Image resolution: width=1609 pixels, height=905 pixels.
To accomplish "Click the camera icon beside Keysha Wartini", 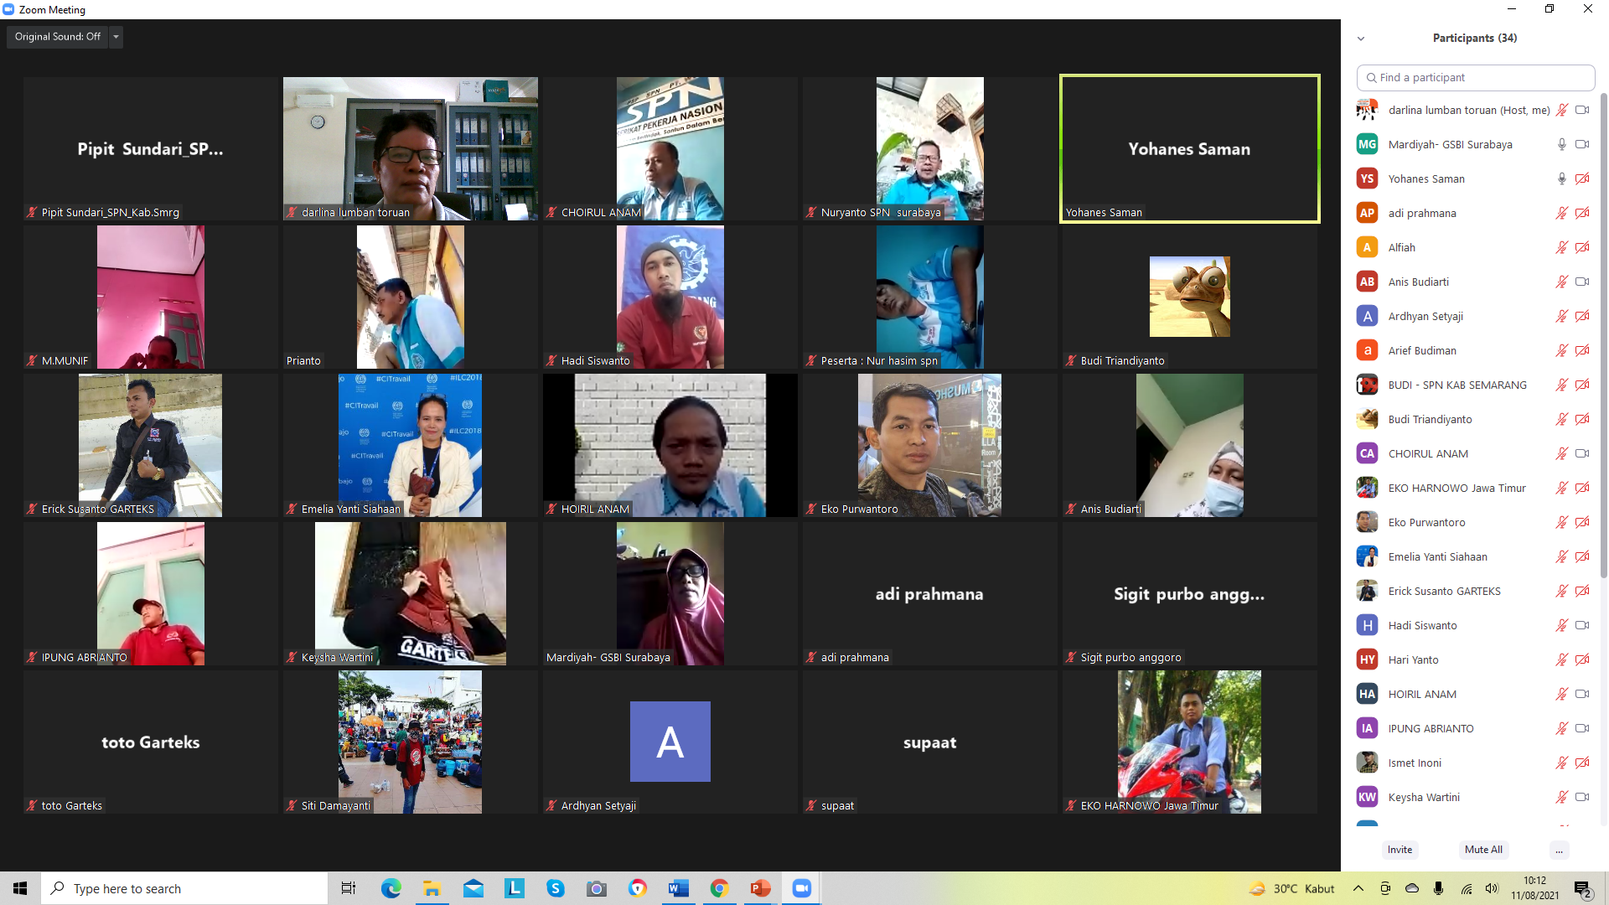I will (1582, 797).
